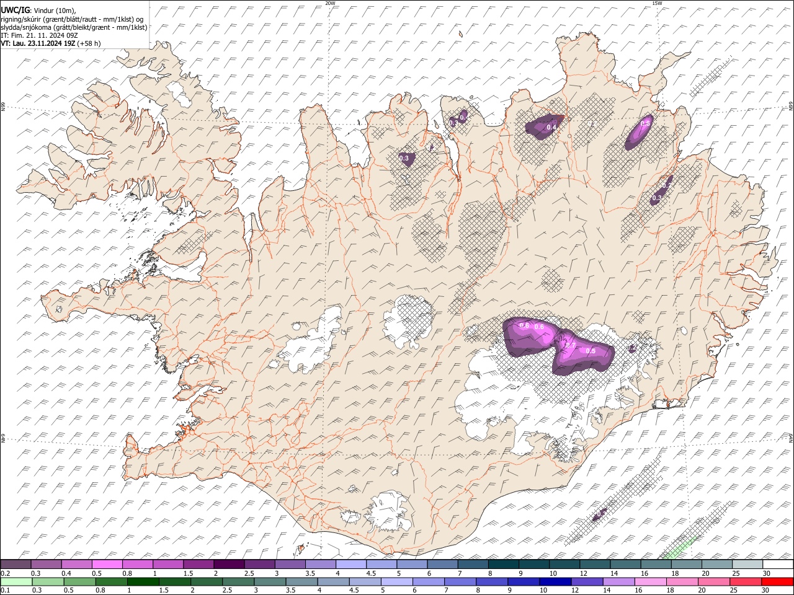Select the pale green lower swatch between 0.1 and 0.3
794x595 pixels.
[16, 581]
